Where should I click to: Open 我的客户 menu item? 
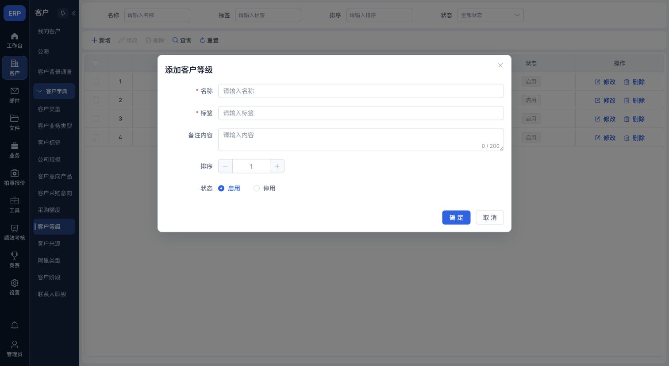coord(49,31)
